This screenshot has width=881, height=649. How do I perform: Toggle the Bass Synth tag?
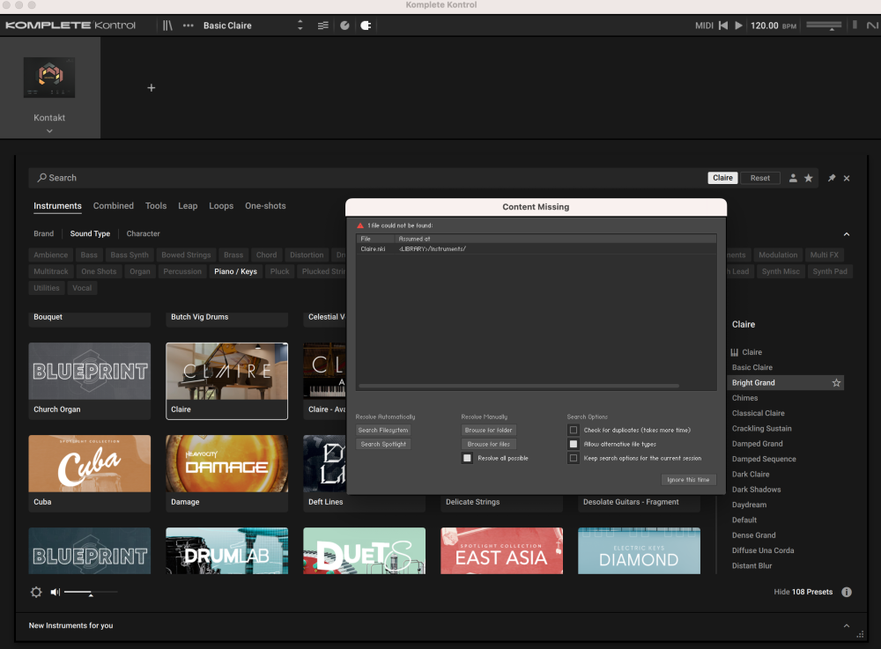coord(130,254)
